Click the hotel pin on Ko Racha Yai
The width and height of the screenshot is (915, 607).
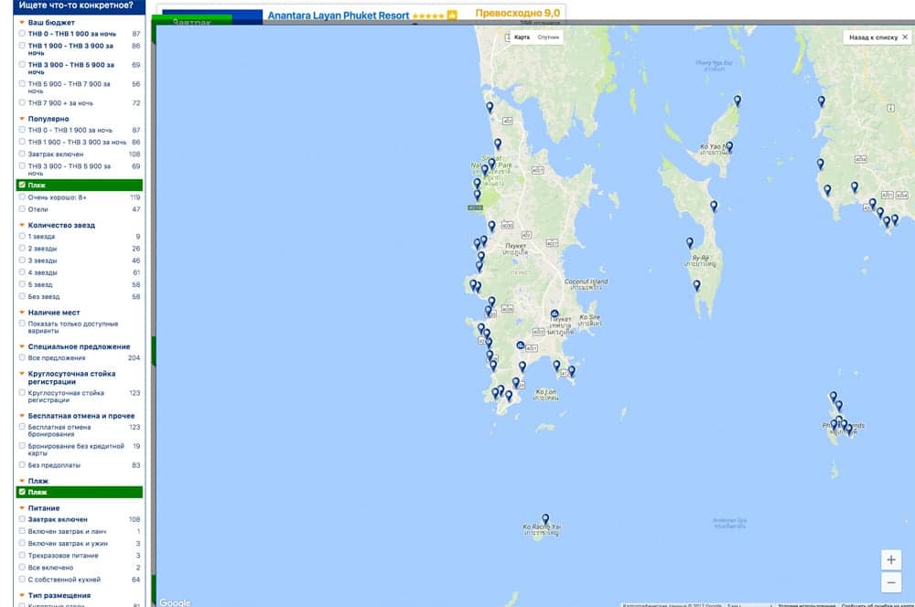point(545,518)
